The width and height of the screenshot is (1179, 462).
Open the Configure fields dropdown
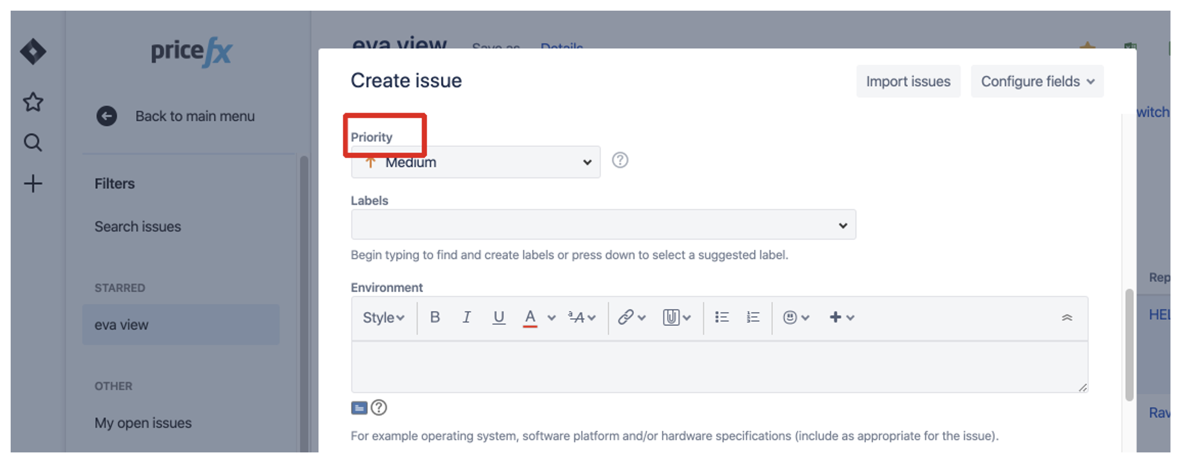(1037, 81)
